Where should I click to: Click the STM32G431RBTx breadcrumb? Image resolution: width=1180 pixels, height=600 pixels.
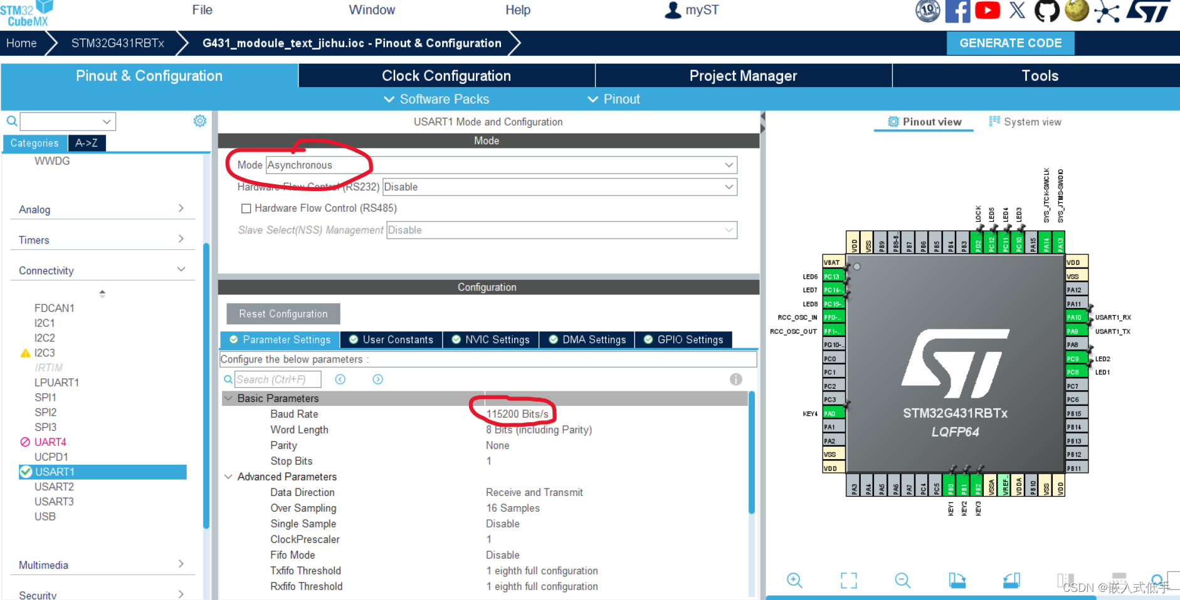pos(118,43)
